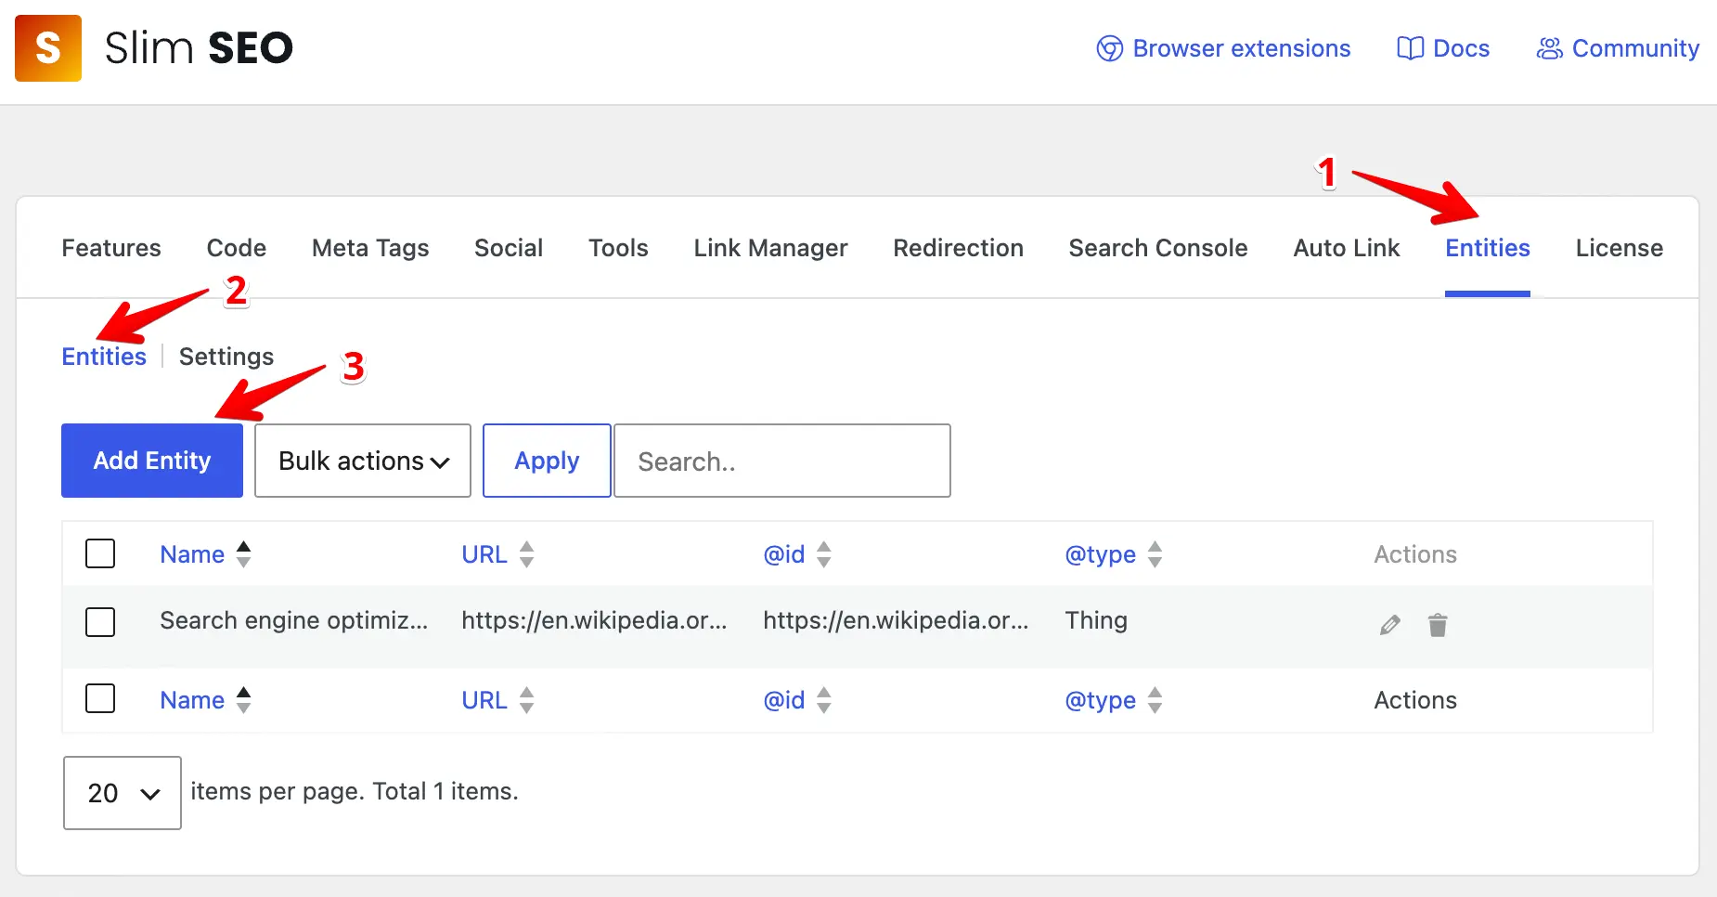
Task: Switch to the Features tab
Action: pos(111,248)
